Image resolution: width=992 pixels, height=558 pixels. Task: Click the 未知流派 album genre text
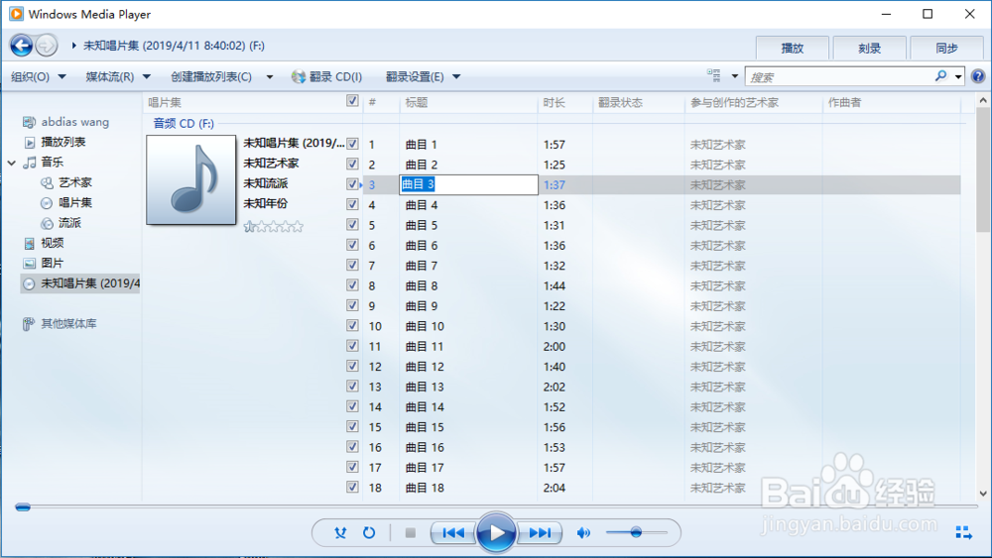[266, 183]
